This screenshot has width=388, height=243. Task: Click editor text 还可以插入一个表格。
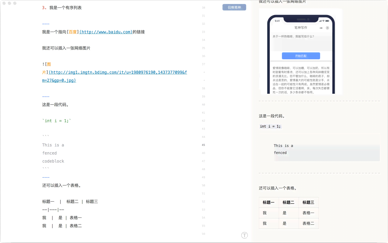coord(62,185)
